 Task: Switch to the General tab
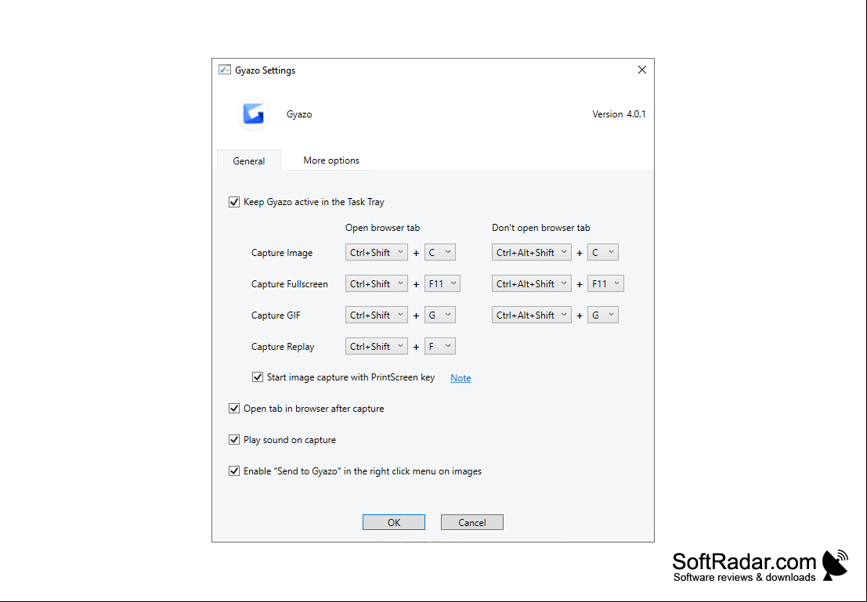249,160
